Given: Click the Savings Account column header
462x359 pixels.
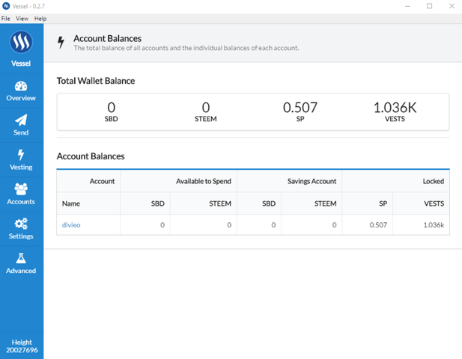Looking at the screenshot, I should 289,181.
